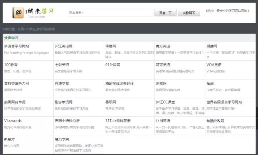Open the Visuwords link
This screenshot has width=258, height=155.
13,121
